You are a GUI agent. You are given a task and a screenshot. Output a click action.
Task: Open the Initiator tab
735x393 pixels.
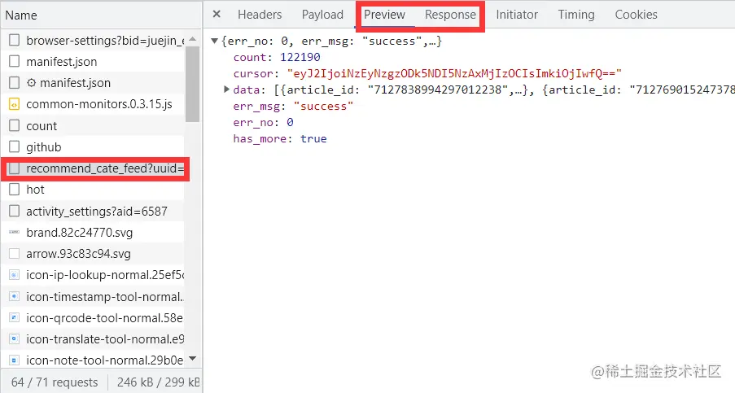(517, 15)
